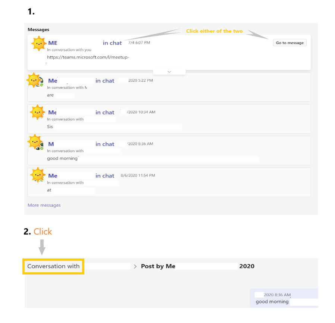The image size is (335, 323).
Task: Select the 'Conversation with' breadcrumb
Action: (x=53, y=266)
